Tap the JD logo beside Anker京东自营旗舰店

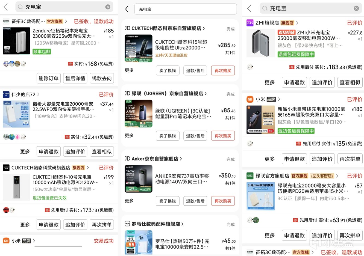(x=127, y=159)
